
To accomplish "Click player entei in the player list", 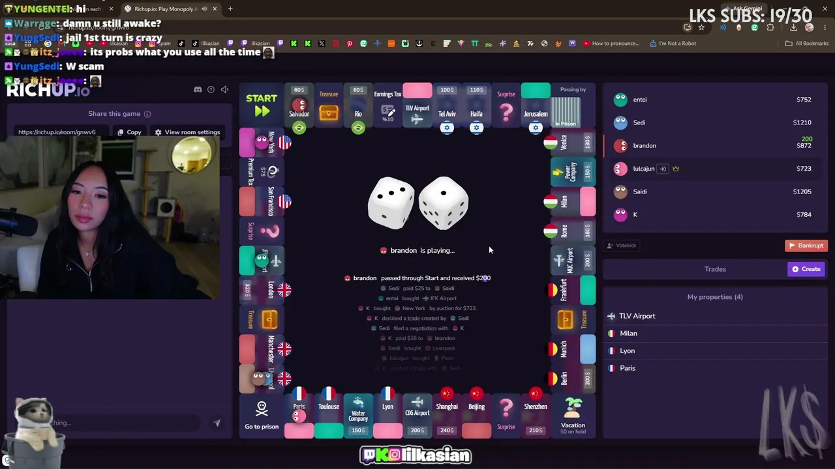I will click(x=714, y=100).
